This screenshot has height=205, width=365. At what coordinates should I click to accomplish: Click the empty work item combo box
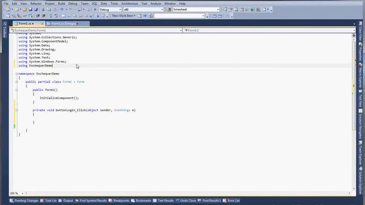[x=180, y=16]
